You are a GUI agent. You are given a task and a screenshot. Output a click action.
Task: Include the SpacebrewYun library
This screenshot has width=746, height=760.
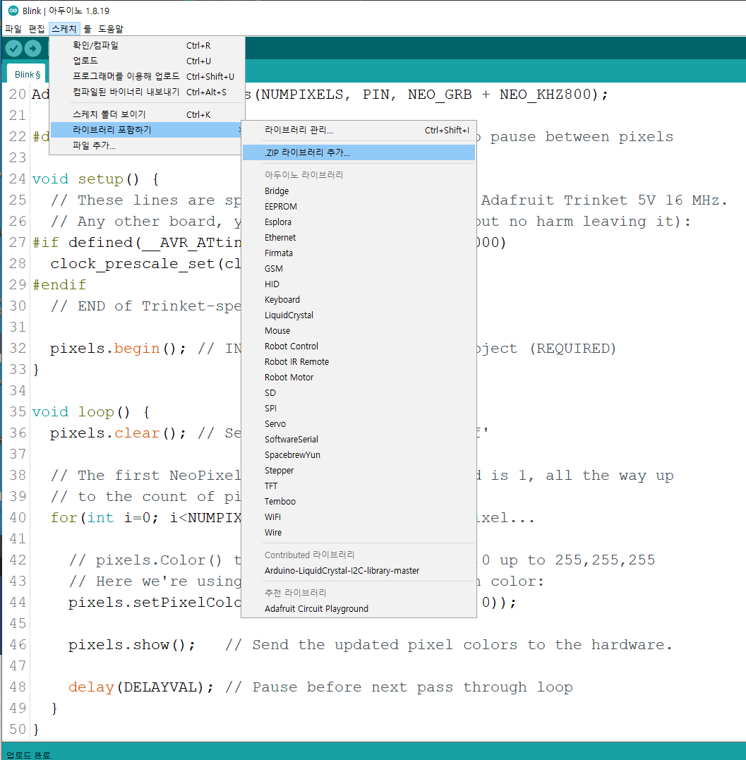coord(359,454)
